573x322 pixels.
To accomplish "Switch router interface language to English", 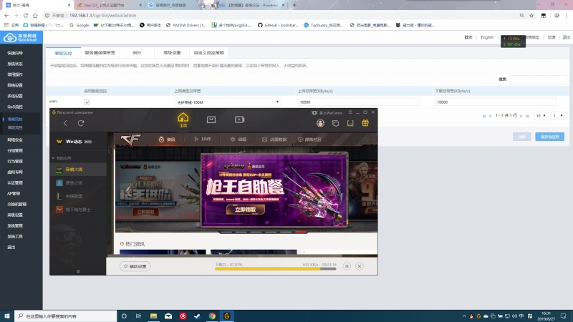I will pos(487,37).
